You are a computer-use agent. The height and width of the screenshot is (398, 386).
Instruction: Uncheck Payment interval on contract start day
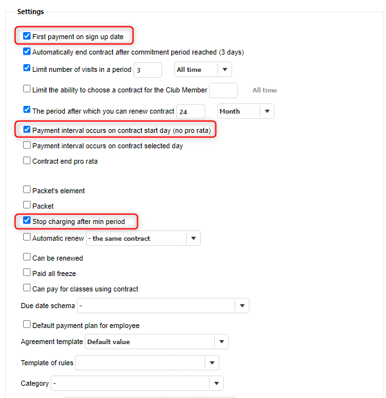click(27, 130)
